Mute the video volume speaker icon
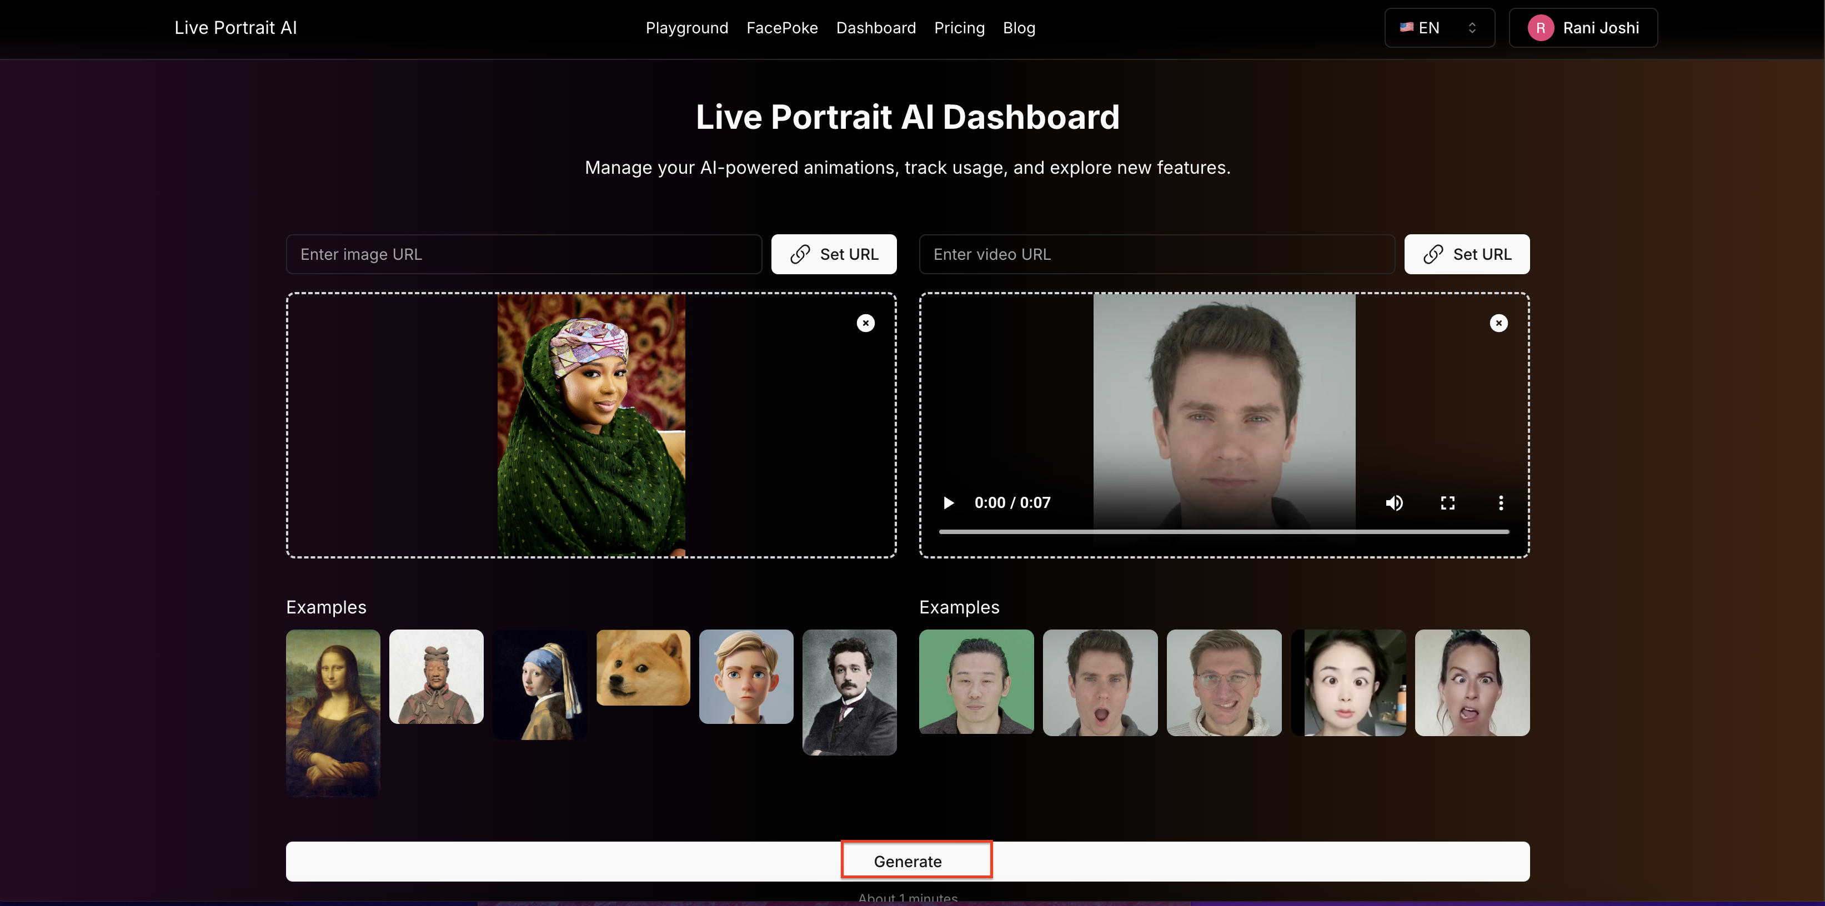This screenshot has width=1825, height=906. pos(1393,503)
